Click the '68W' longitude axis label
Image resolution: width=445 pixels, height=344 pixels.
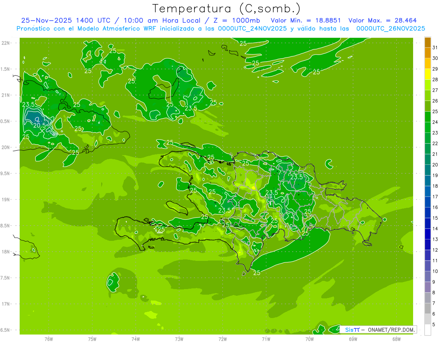pos(396,339)
